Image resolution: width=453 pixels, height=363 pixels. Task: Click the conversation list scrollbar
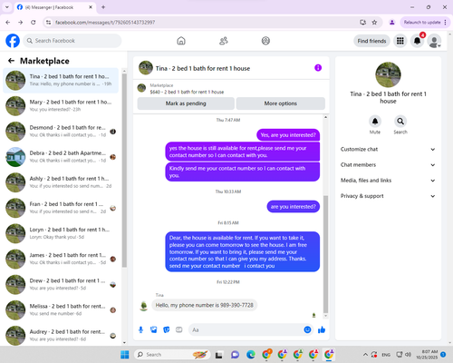(124, 170)
